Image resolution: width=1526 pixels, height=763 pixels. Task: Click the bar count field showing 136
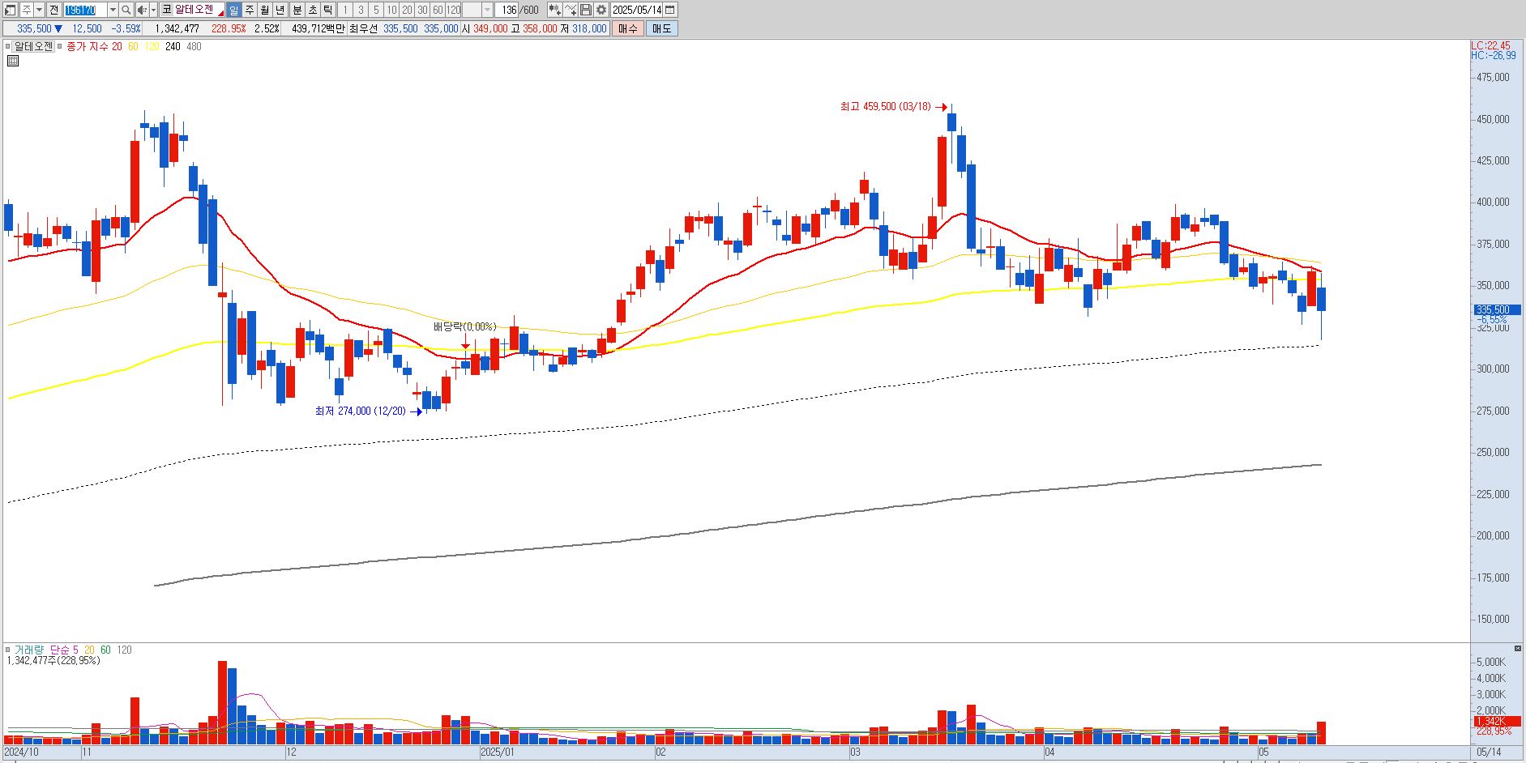click(x=507, y=10)
